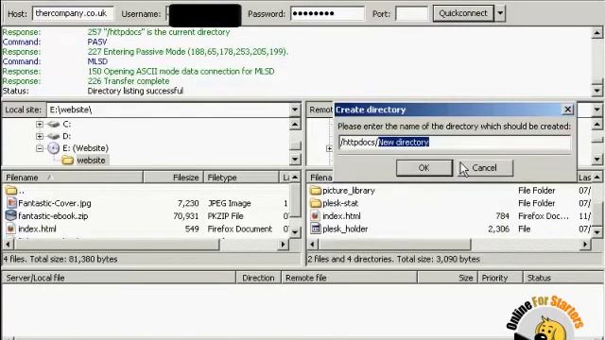The image size is (605, 340).
Task: Click the Host input field
Action: pyautogui.click(x=73, y=13)
